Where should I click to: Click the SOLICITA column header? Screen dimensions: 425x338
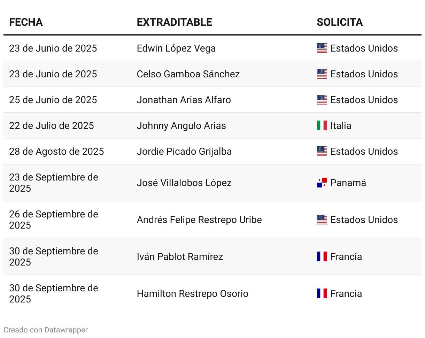pyautogui.click(x=339, y=22)
